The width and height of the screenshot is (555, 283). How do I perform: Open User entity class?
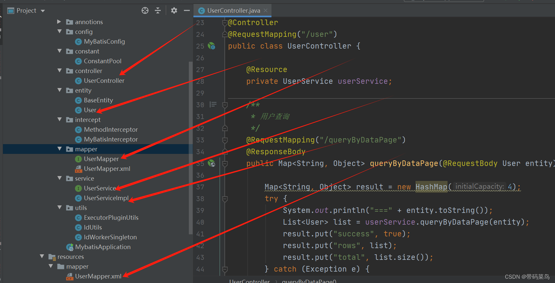pos(90,110)
